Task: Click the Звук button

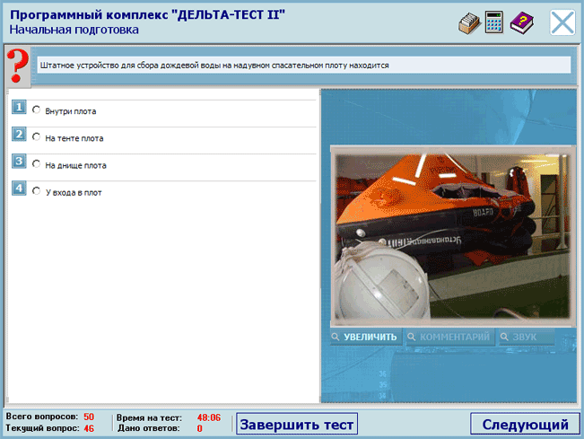Action: click(x=527, y=337)
